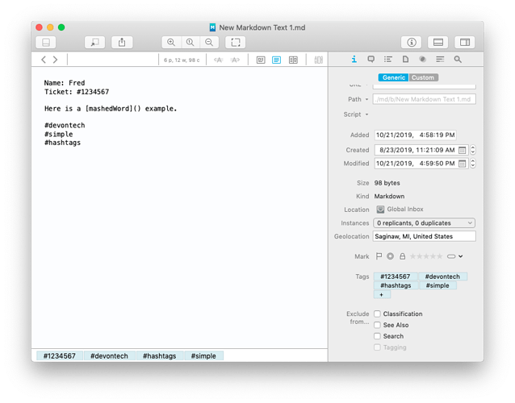Image resolution: width=515 pixels, height=403 pixels.
Task: Check Exclude from Search
Action: click(x=378, y=336)
